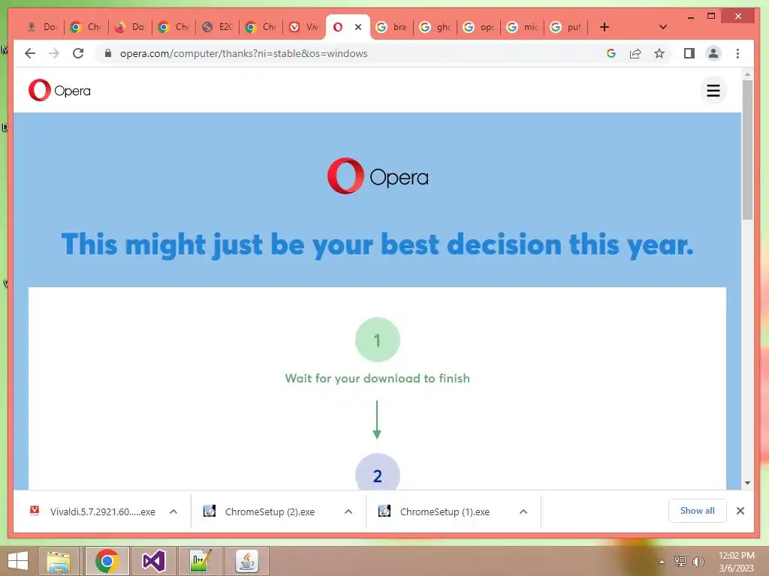Close the active Opera tab
The image size is (769, 576).
click(358, 27)
